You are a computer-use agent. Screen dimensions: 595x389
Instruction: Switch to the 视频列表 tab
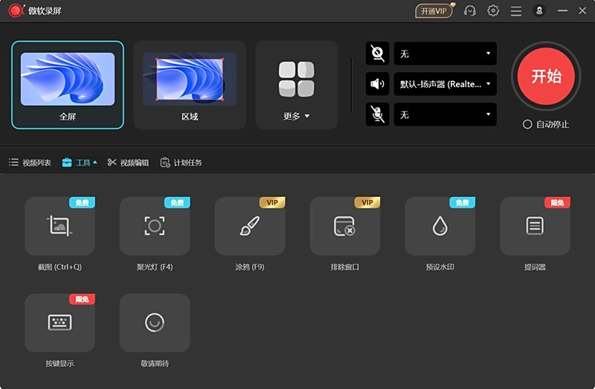30,162
